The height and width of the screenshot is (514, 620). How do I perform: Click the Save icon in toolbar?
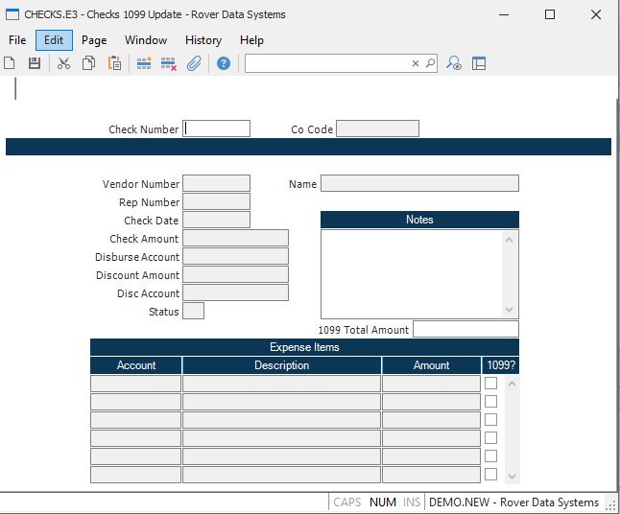[35, 63]
